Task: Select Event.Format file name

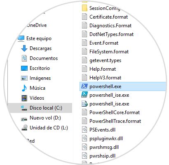Action: [x=104, y=43]
